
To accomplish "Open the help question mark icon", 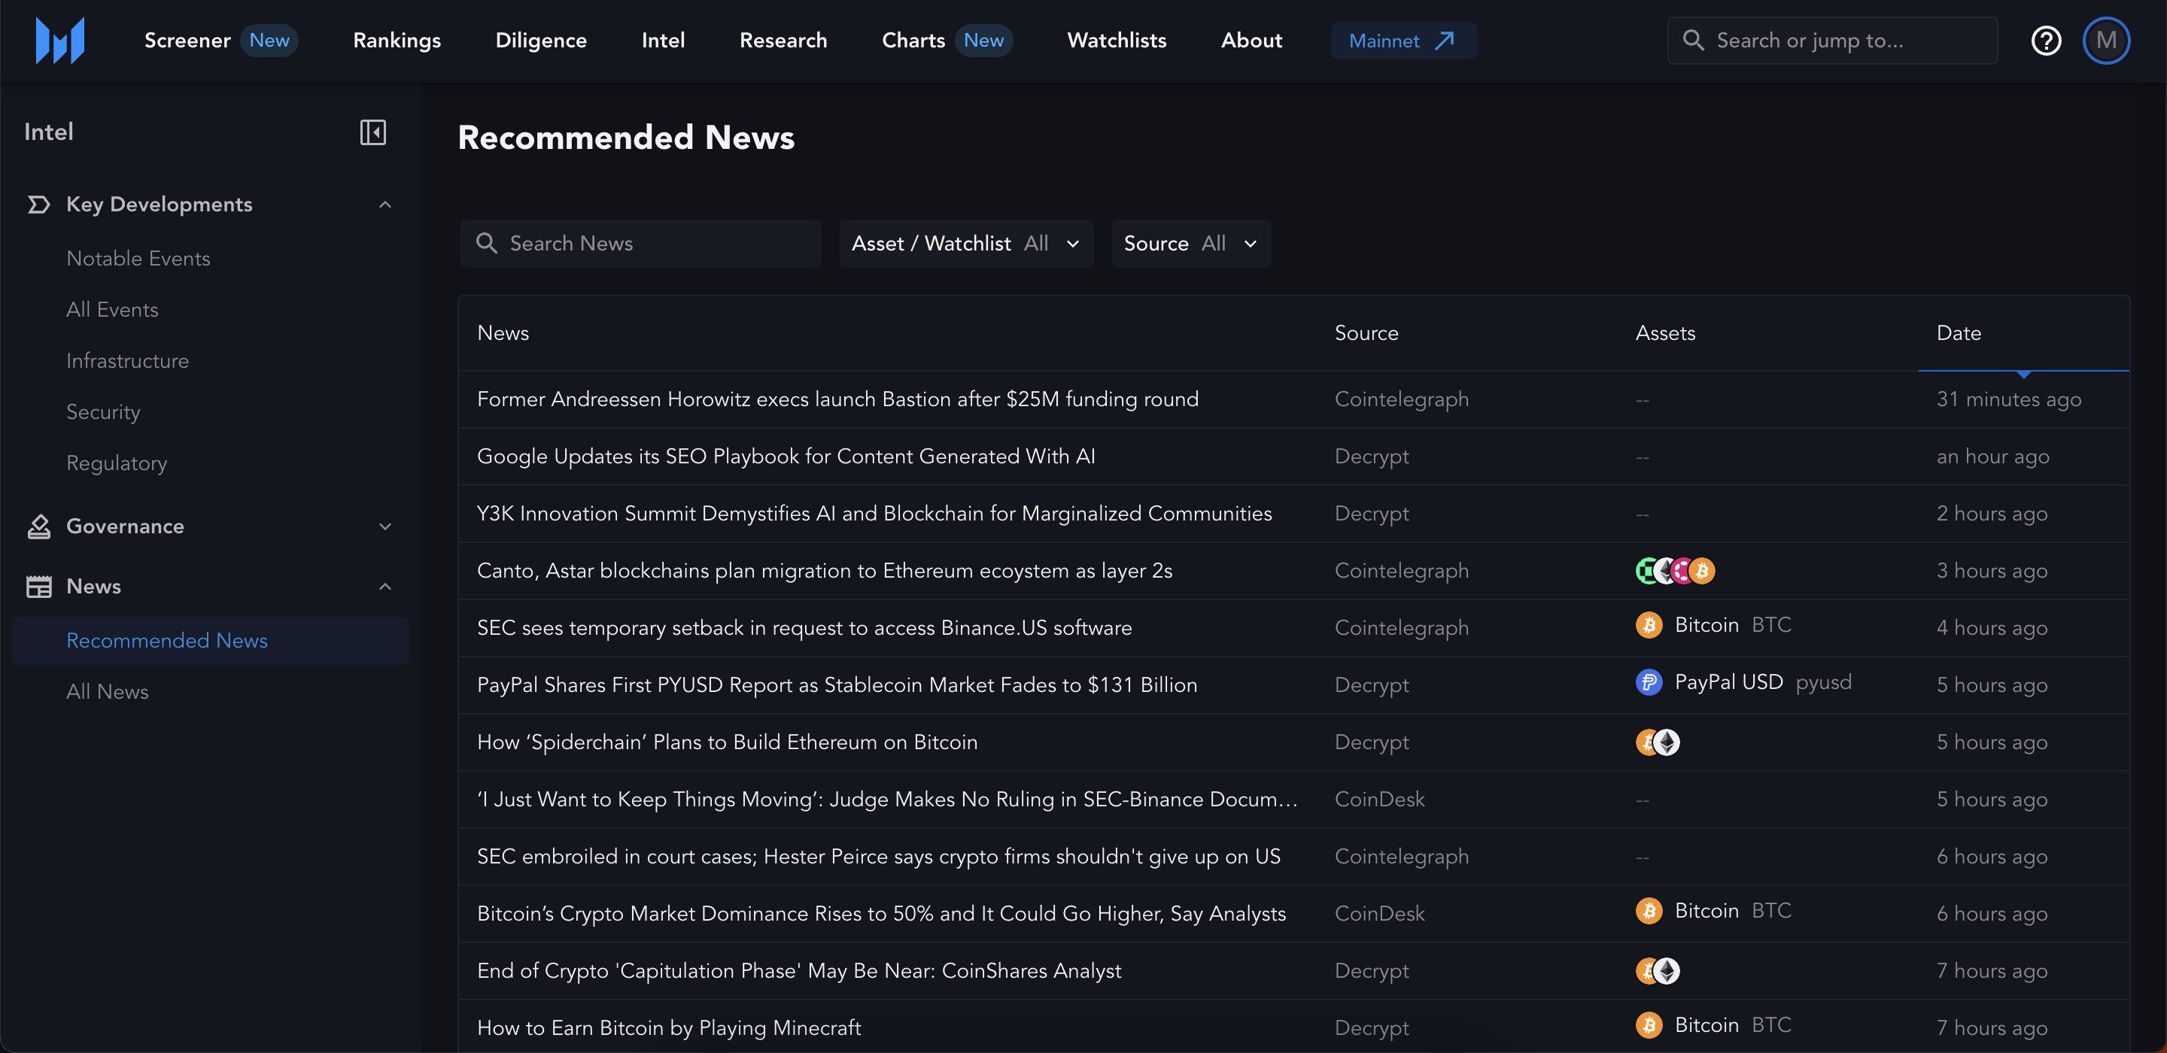I will (x=2045, y=41).
